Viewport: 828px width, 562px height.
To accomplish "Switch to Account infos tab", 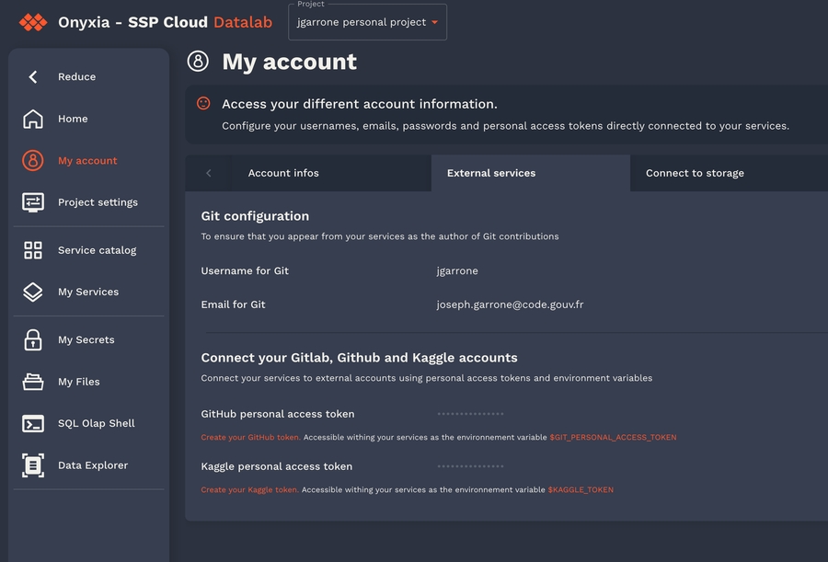I will coord(283,173).
